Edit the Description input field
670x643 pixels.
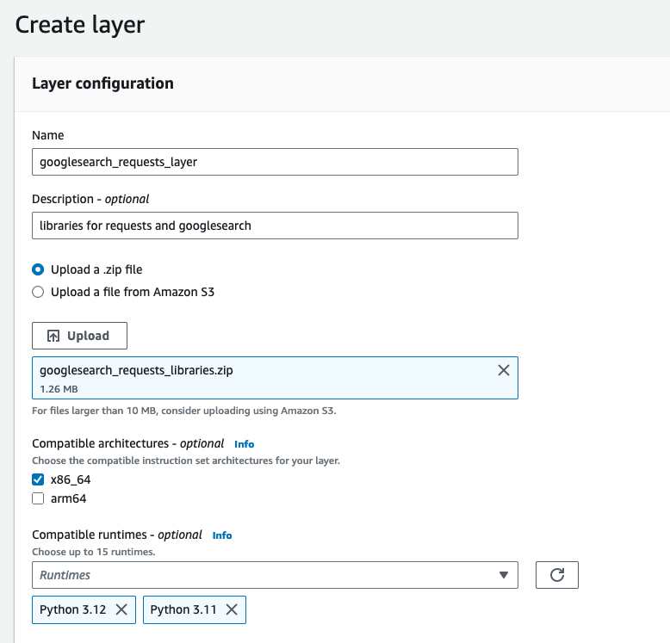[x=275, y=226]
